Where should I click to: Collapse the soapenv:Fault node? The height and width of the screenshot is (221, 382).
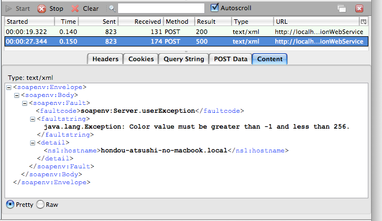pos(24,103)
